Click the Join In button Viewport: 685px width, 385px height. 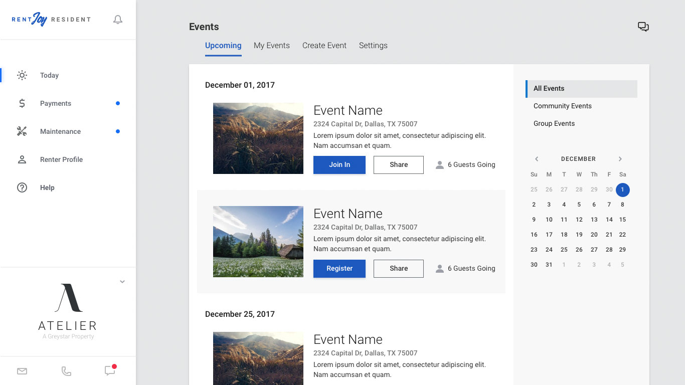tap(339, 165)
